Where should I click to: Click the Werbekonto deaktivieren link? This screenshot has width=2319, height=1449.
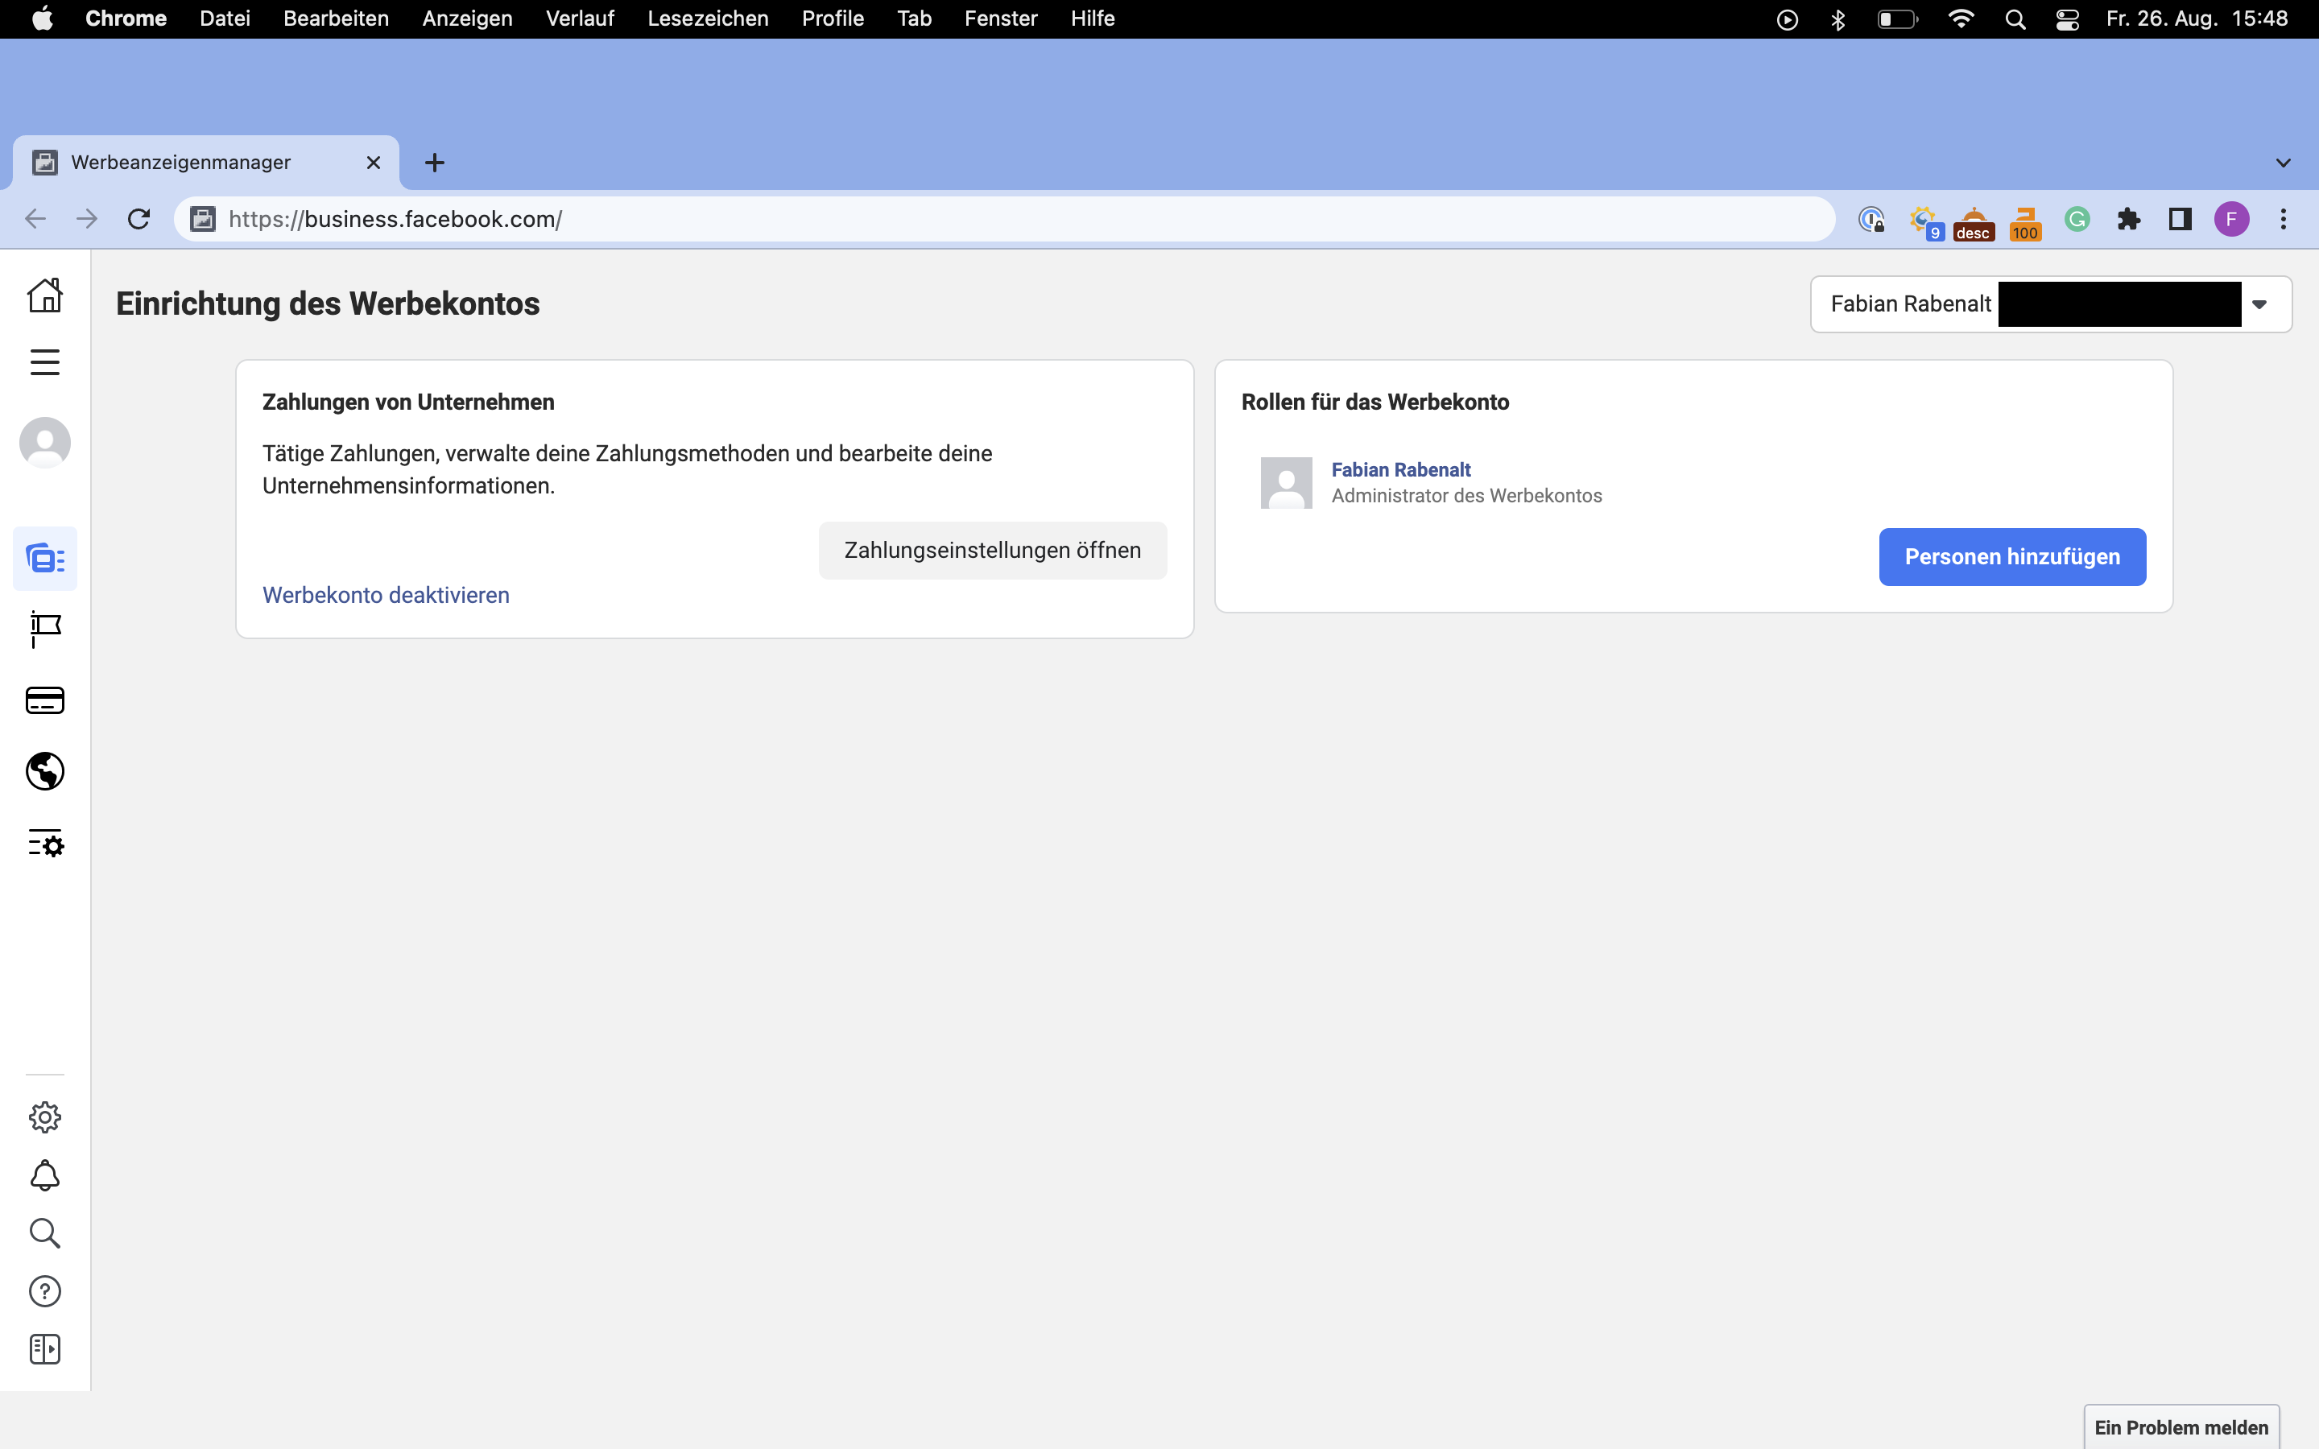[x=386, y=595]
